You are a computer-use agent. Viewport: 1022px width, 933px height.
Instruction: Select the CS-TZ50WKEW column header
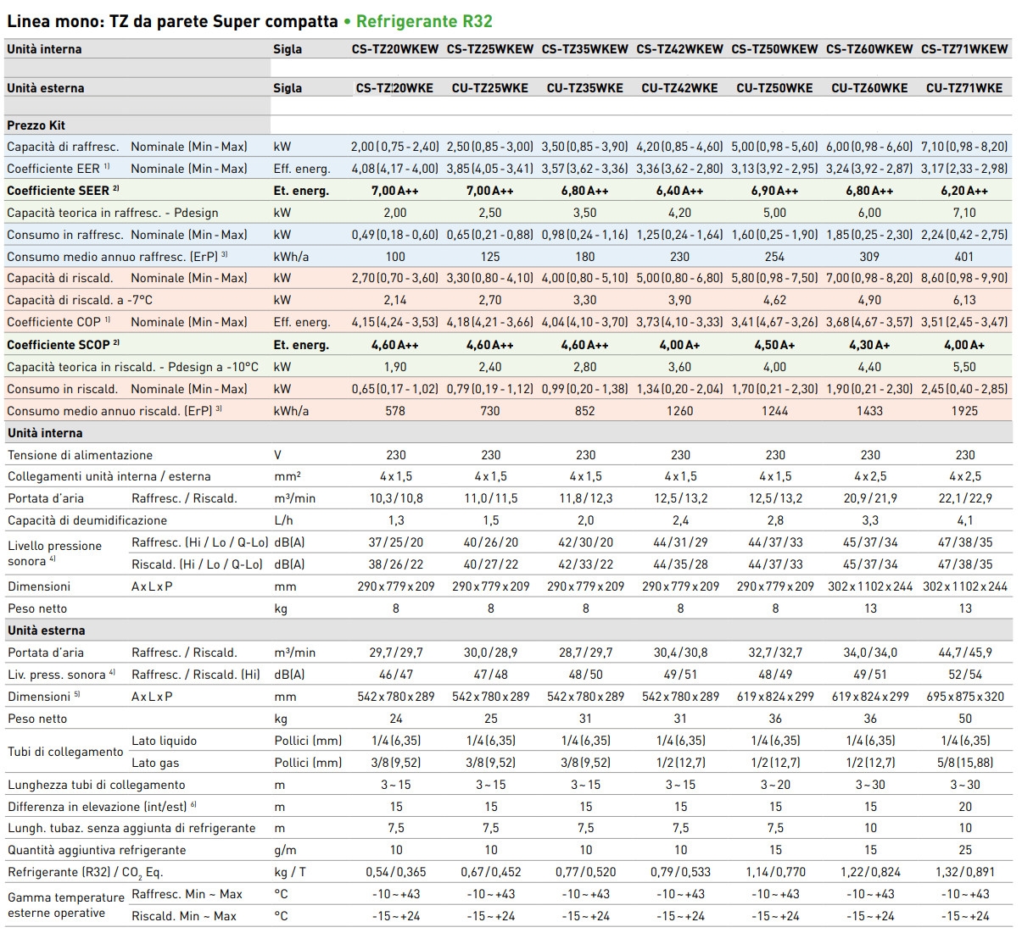click(775, 49)
